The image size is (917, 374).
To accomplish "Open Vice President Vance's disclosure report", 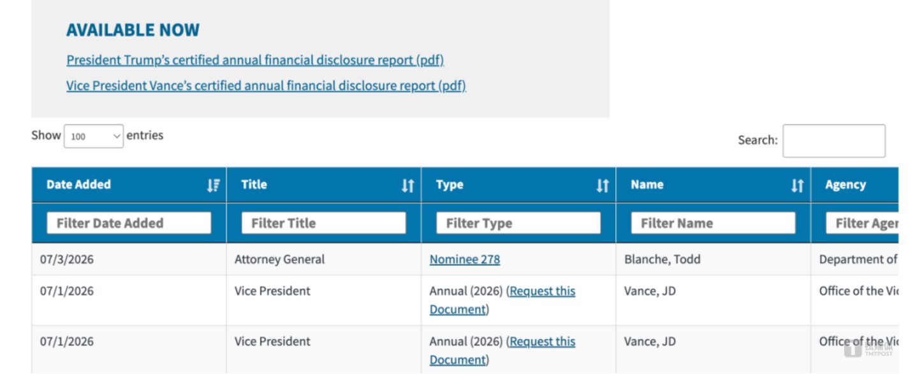I will click(x=266, y=85).
